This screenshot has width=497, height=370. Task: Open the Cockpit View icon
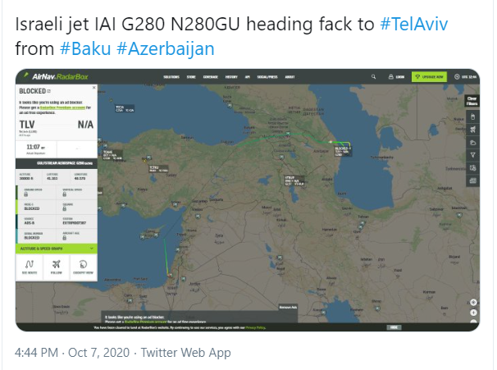tap(83, 267)
